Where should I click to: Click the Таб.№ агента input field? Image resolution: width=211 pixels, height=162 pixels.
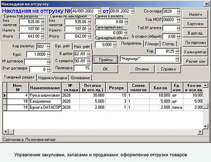point(170,28)
